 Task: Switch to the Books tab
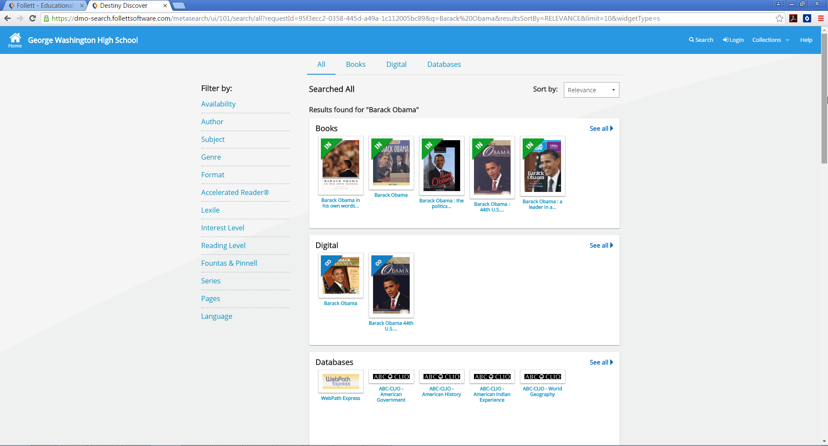coord(356,64)
